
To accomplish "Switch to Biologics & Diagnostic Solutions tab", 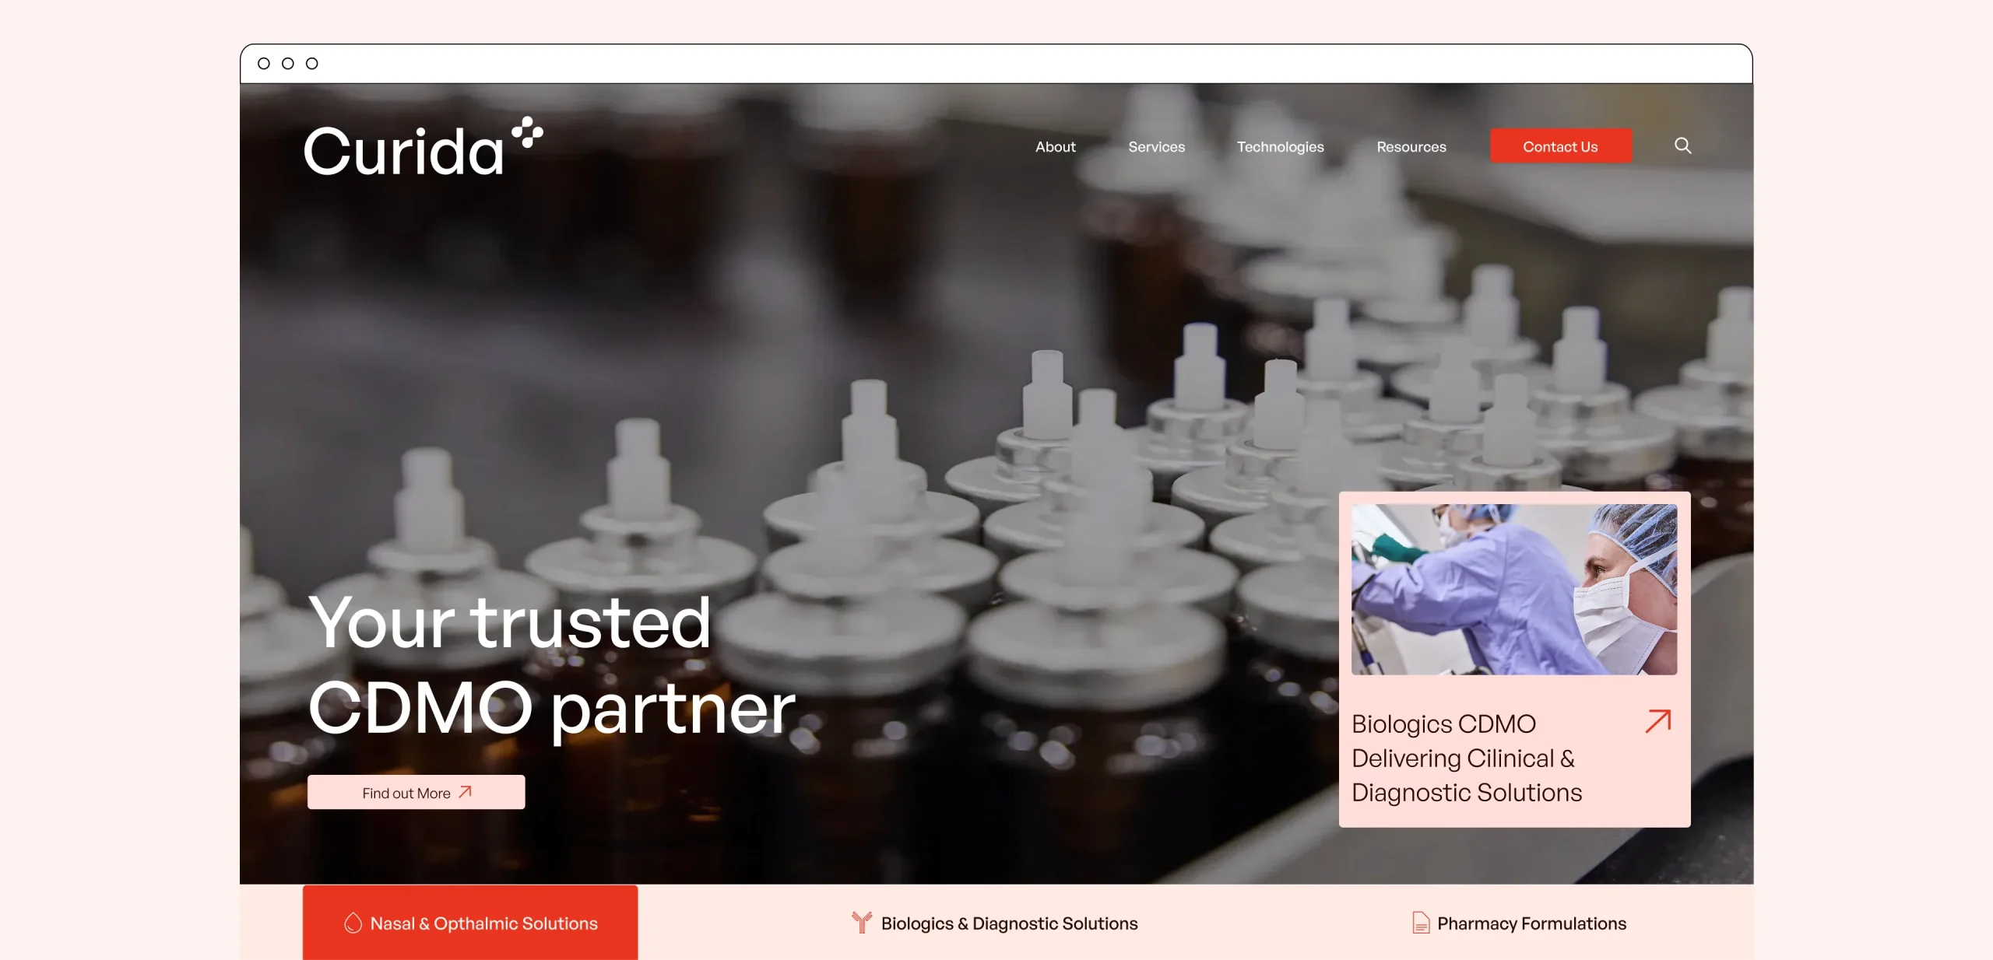I will pos(994,923).
